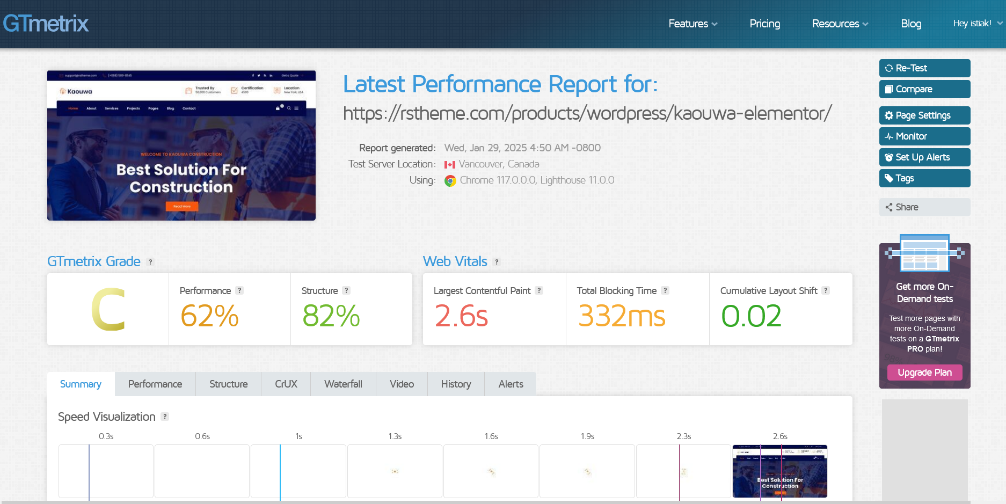Open the History tab
This screenshot has width=1006, height=504.
456,384
